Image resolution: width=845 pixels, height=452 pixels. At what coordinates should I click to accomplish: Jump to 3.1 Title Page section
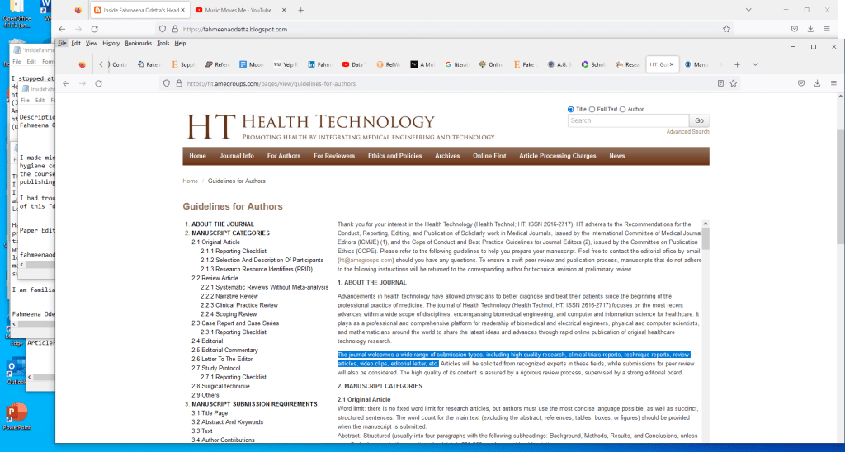coord(210,413)
